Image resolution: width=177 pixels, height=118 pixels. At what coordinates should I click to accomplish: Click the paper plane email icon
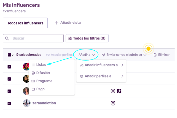coord(103,55)
